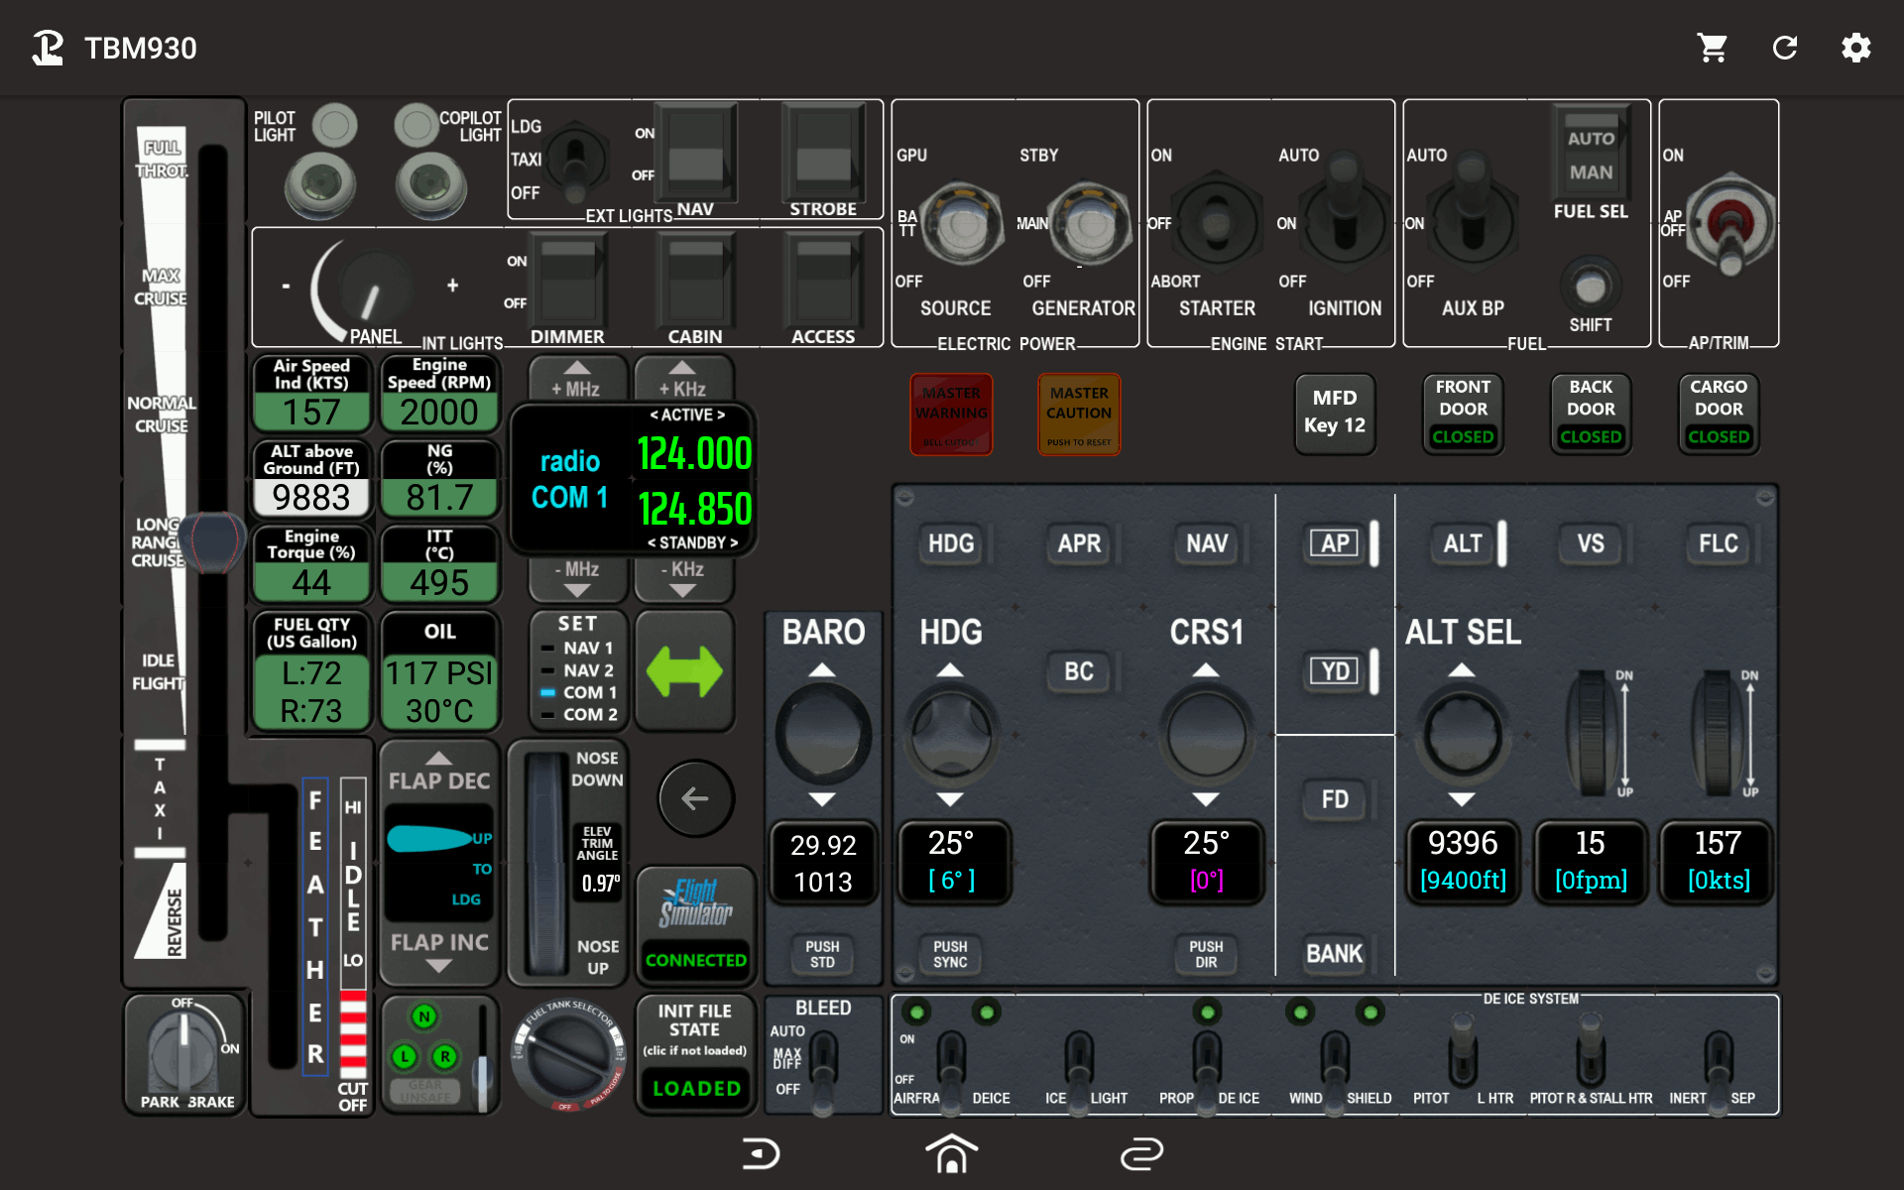Increase the radio frequency with + MHz arrow
1904x1190 pixels.
coord(577,380)
